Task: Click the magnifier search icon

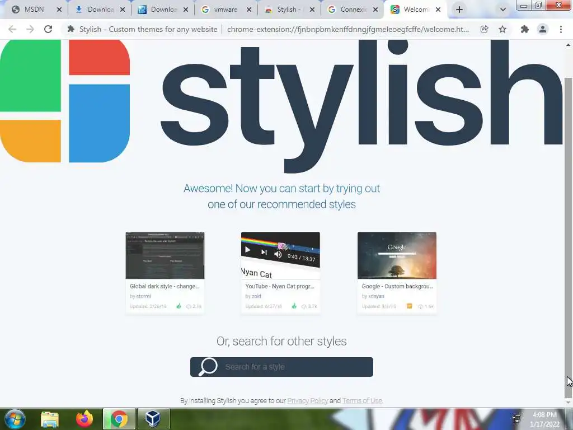Action: click(208, 367)
